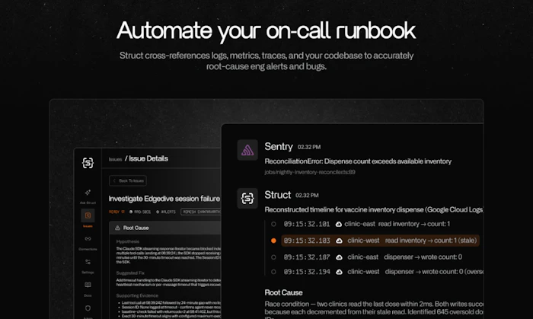Click the Root Cause panel header

[165, 228]
